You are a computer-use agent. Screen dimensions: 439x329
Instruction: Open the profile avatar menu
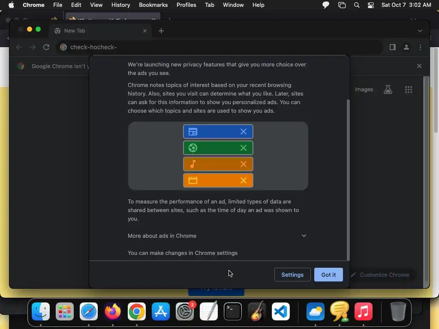[406, 47]
